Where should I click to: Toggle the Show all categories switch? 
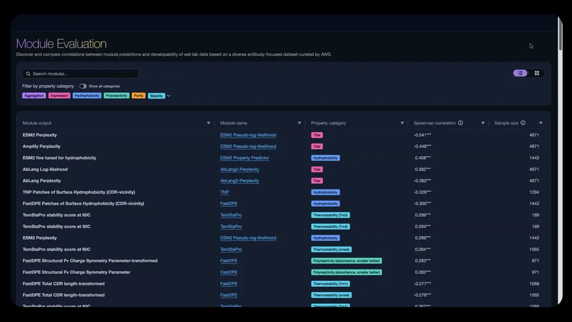pyautogui.click(x=83, y=86)
